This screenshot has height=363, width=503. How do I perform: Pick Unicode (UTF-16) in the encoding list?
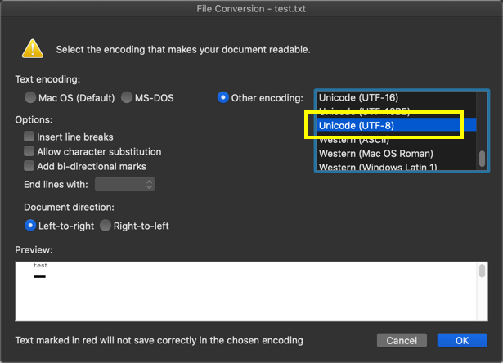pyautogui.click(x=358, y=97)
